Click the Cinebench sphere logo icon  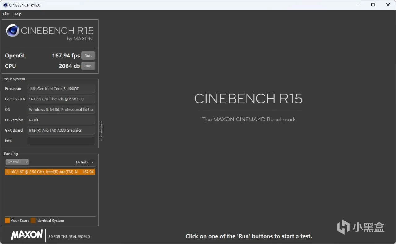pyautogui.click(x=13, y=31)
